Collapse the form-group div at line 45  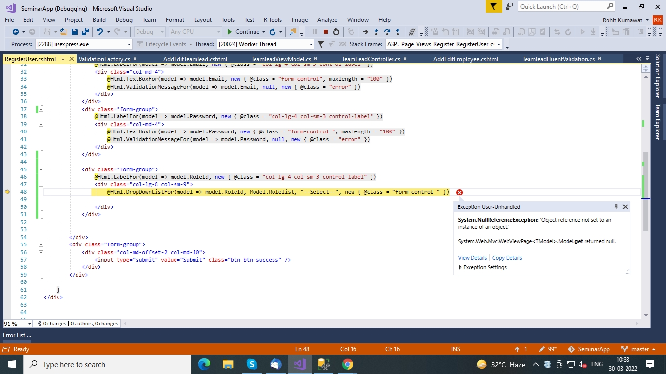point(41,169)
